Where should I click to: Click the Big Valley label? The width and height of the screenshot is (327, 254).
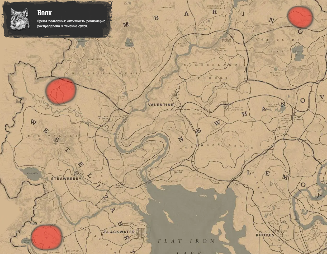coord(53,136)
